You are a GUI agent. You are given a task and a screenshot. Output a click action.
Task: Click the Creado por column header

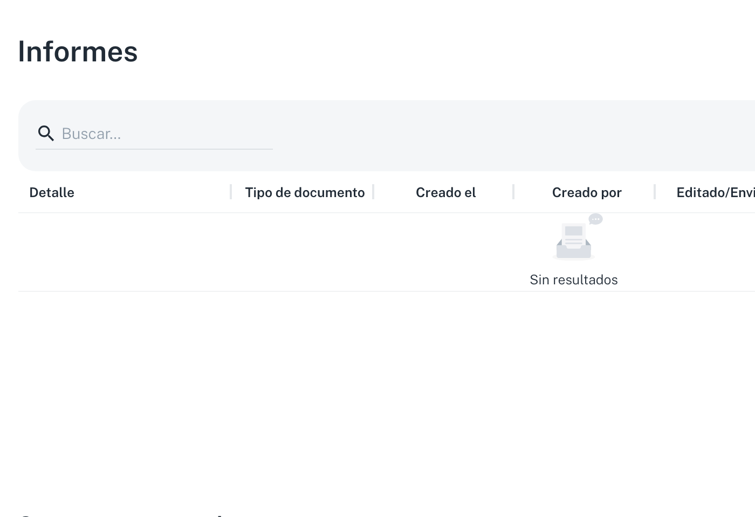587,192
